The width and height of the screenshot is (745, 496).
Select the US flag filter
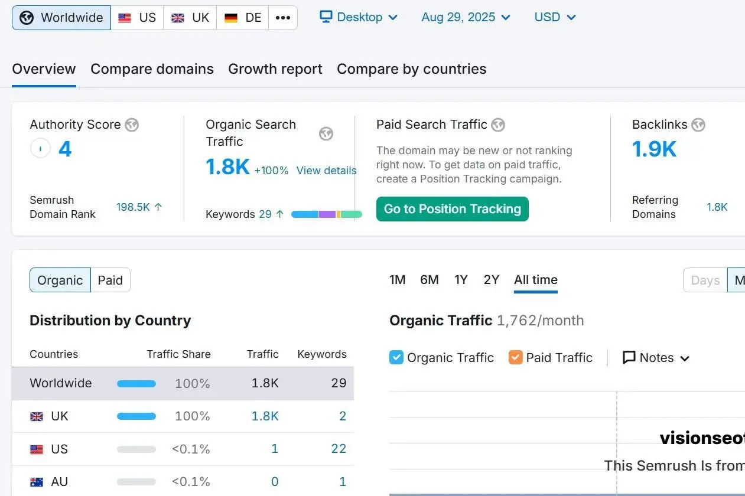click(x=125, y=17)
